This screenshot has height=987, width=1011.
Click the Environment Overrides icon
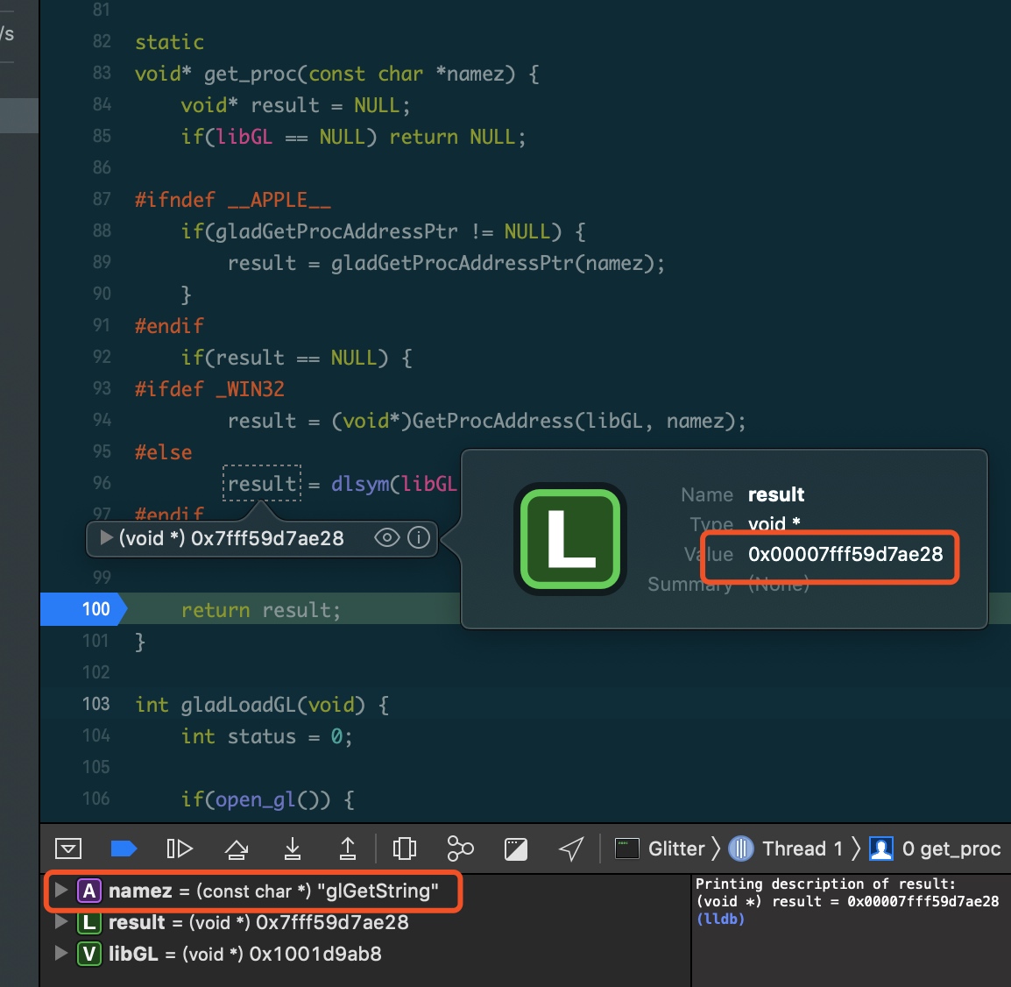point(516,849)
